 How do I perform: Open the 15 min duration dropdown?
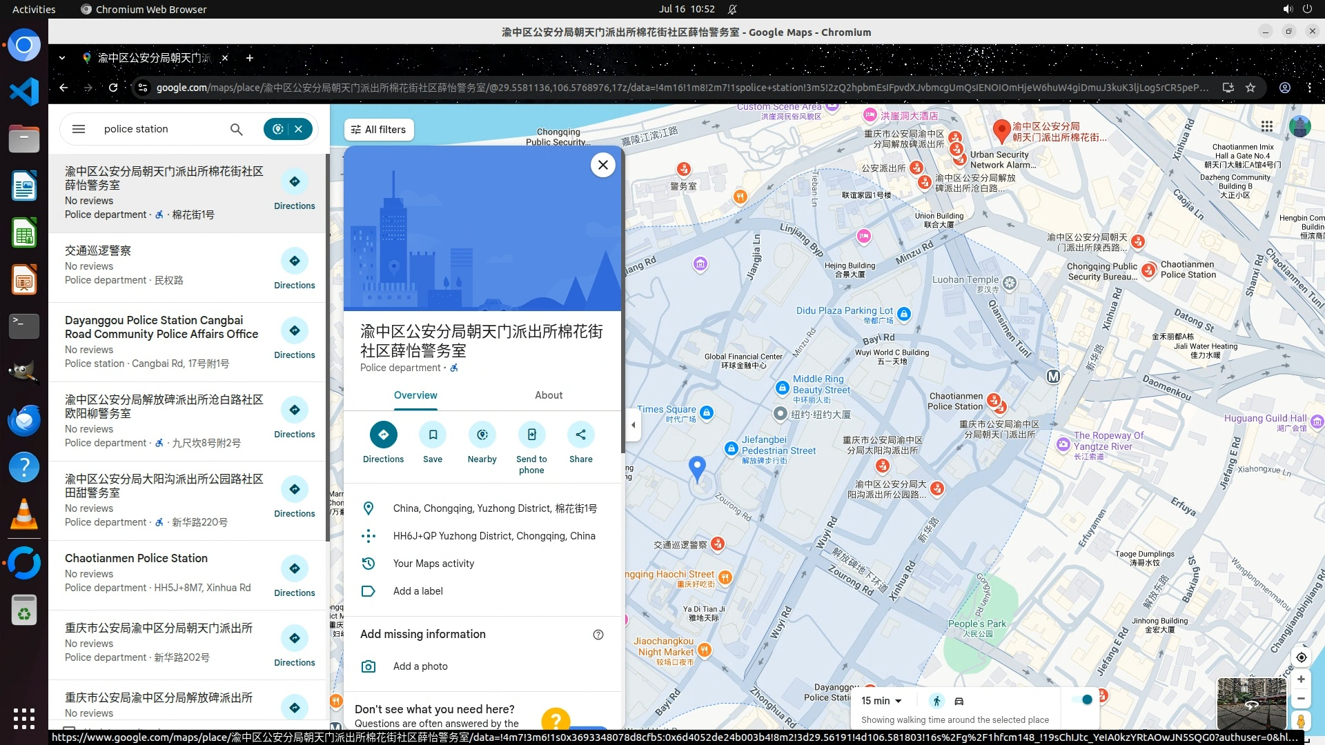[881, 701]
